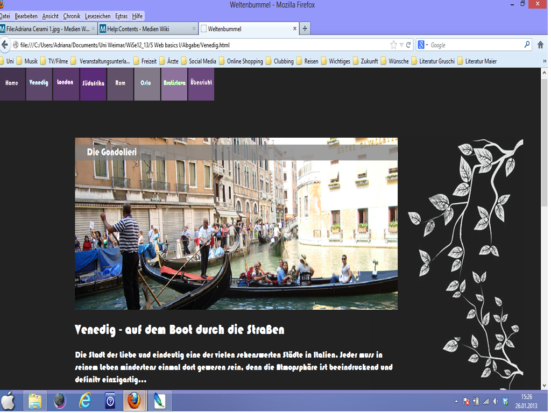This screenshot has width=551, height=413.
Task: Open the Südafrika navigation link
Action: coord(93,83)
